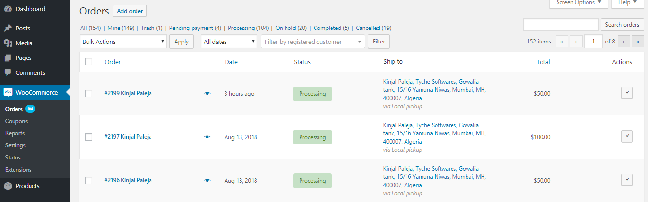Expand the All dates filter dropdown
This screenshot has width=648, height=202.
(229, 42)
